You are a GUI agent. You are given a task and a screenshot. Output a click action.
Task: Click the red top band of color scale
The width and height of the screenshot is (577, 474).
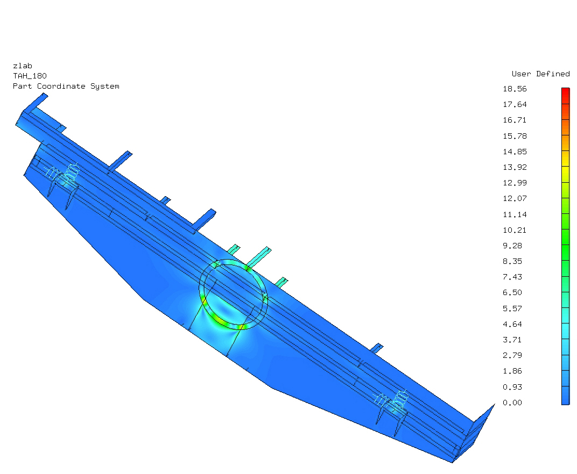566,96
